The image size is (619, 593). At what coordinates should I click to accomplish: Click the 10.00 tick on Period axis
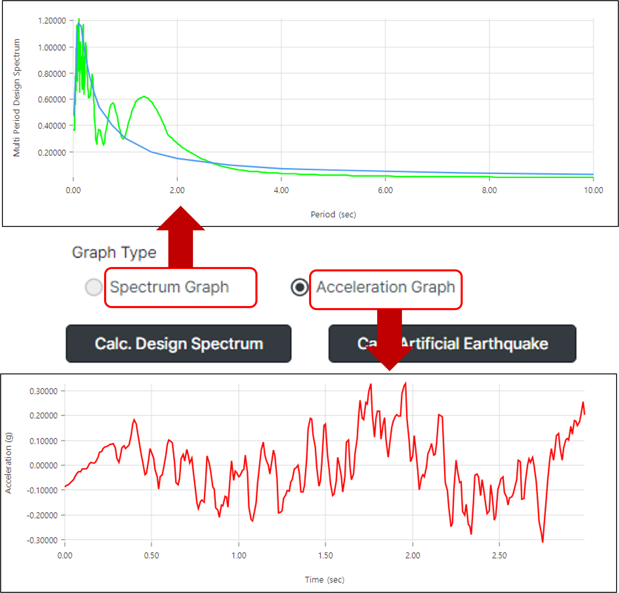[x=593, y=190]
